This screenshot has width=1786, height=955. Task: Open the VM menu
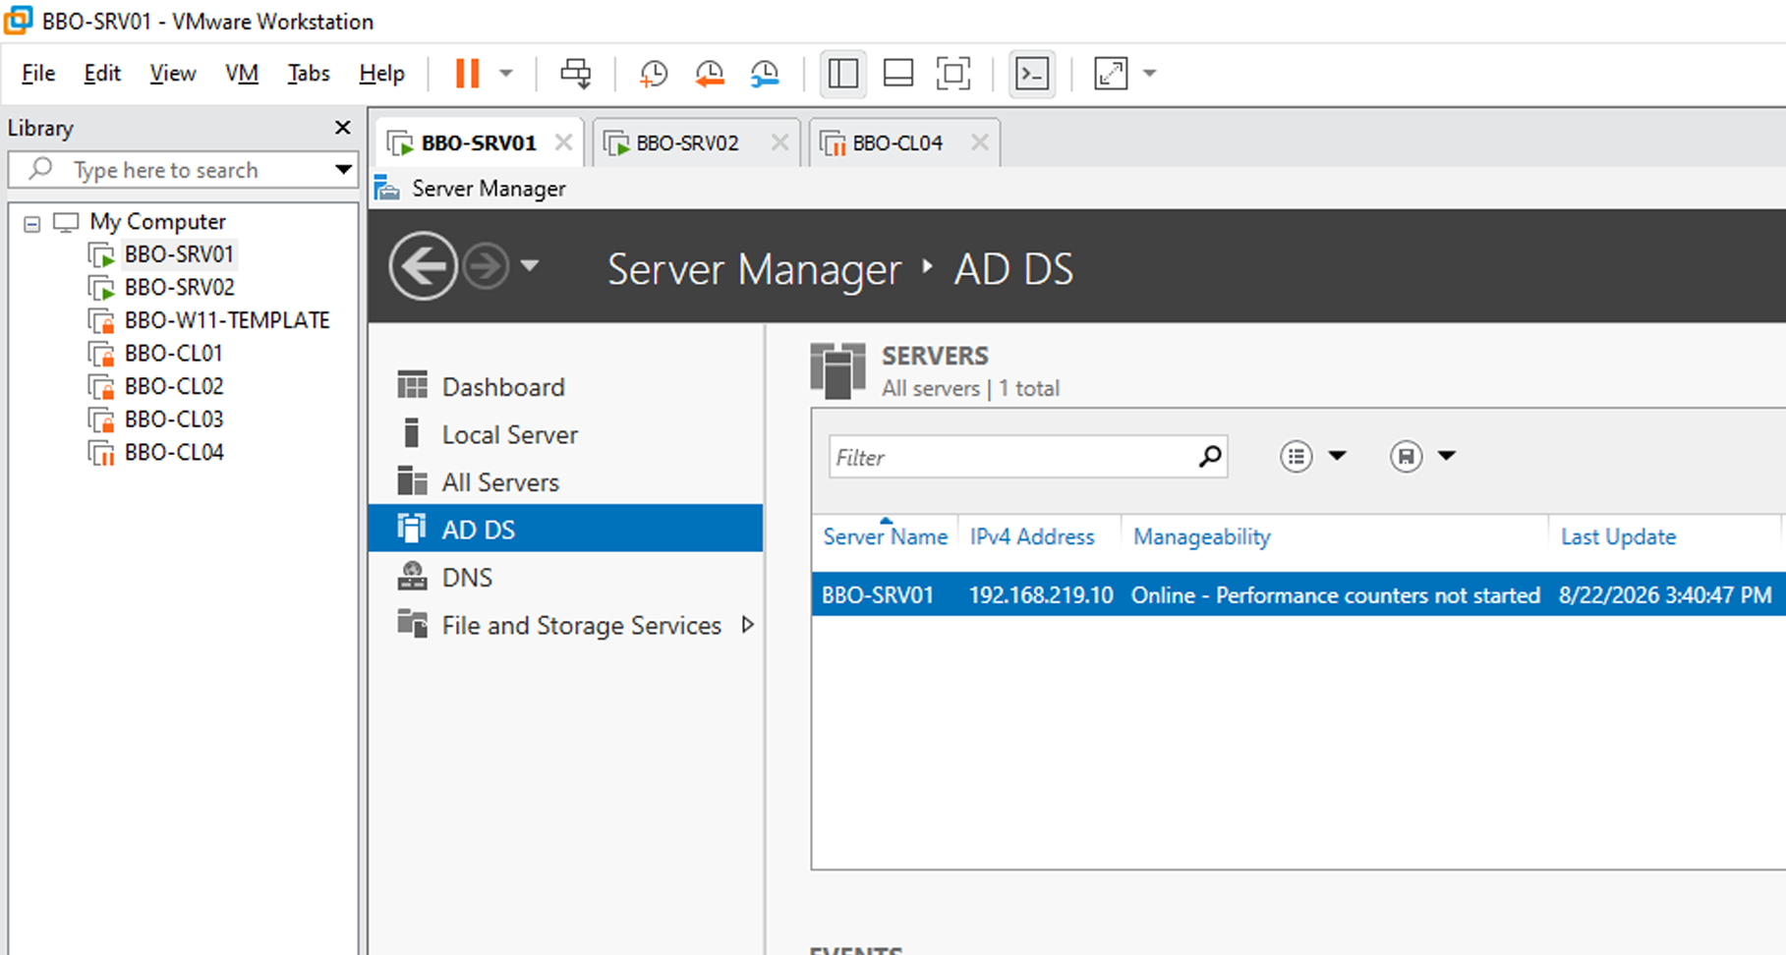pyautogui.click(x=242, y=74)
